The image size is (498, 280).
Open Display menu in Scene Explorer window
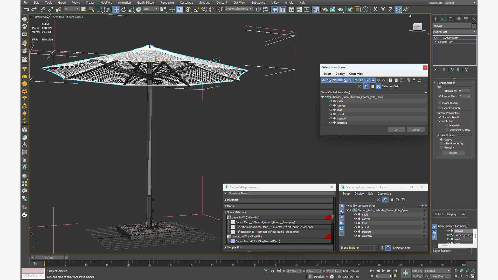coord(359,194)
